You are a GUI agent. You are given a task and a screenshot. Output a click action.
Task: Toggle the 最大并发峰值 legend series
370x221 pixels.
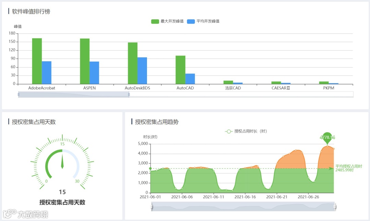[x=167, y=21]
